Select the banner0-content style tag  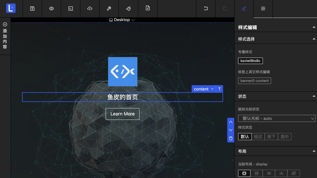[x=254, y=81]
